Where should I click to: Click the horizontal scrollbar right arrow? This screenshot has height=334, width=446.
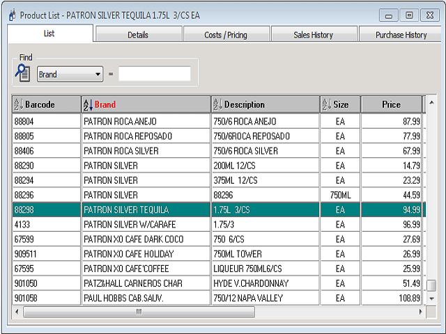point(420,312)
